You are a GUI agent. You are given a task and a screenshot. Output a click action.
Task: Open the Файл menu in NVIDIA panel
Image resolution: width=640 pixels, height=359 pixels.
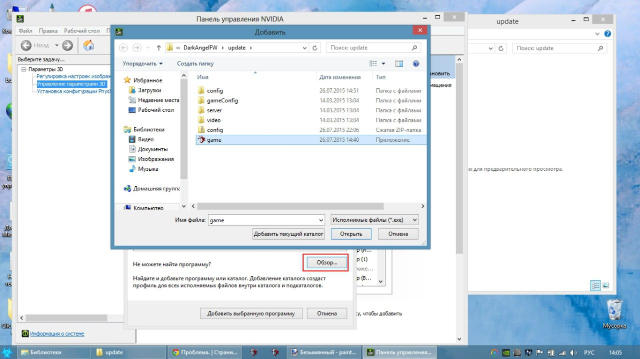tap(25, 31)
